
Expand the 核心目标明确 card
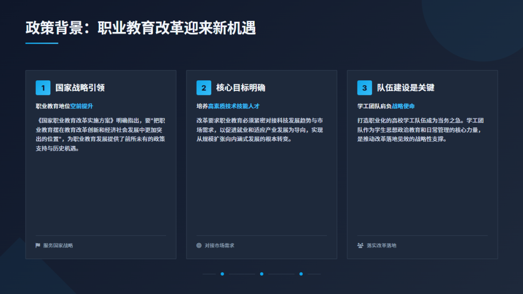click(x=261, y=165)
